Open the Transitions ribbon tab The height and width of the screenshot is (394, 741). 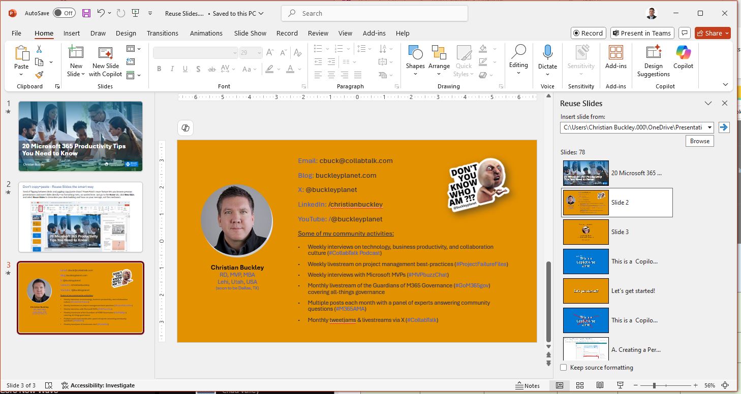[162, 33]
